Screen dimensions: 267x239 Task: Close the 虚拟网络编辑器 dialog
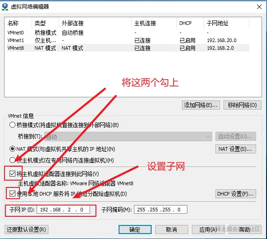[259, 7]
